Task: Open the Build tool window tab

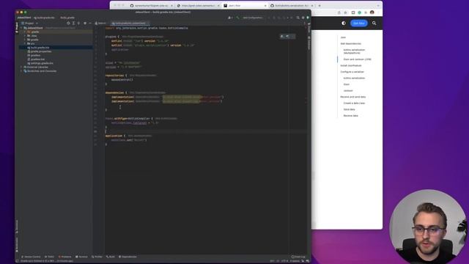Action: click(x=111, y=257)
